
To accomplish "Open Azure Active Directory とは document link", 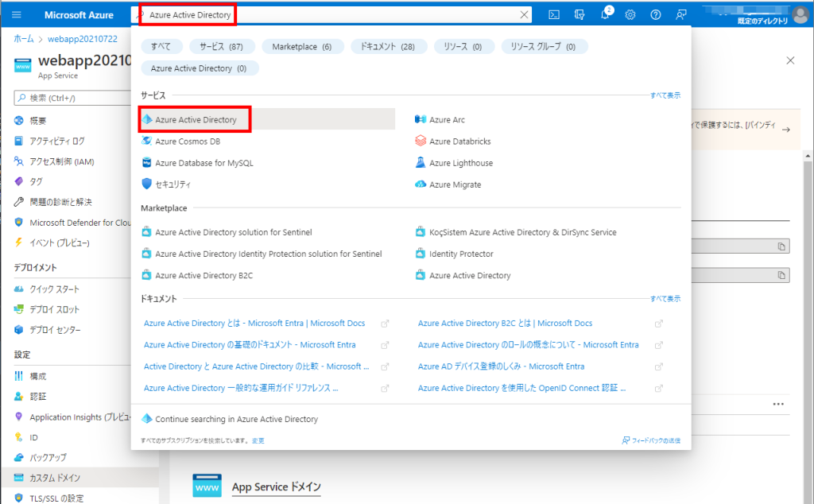I will click(254, 323).
